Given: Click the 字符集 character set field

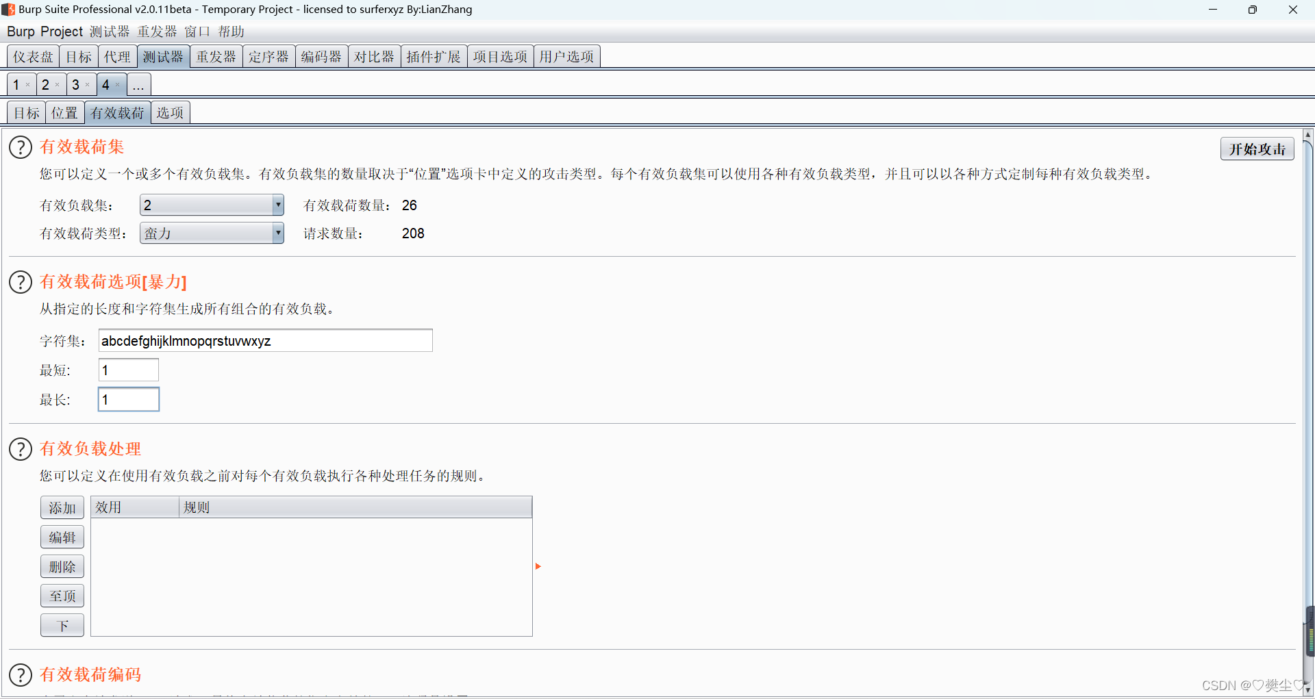Looking at the screenshot, I should coord(265,341).
